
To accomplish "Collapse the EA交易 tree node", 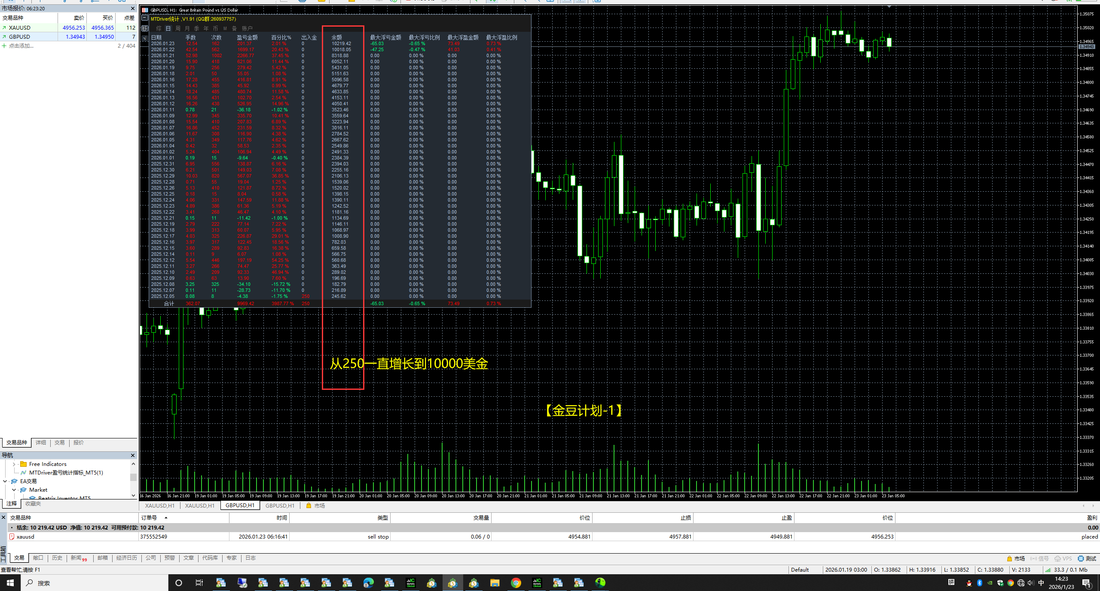I will pos(5,481).
